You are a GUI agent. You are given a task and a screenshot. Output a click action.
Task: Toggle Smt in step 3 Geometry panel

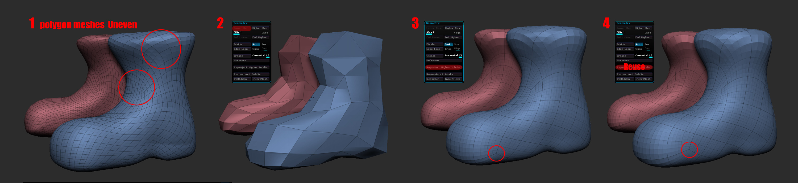(449, 45)
